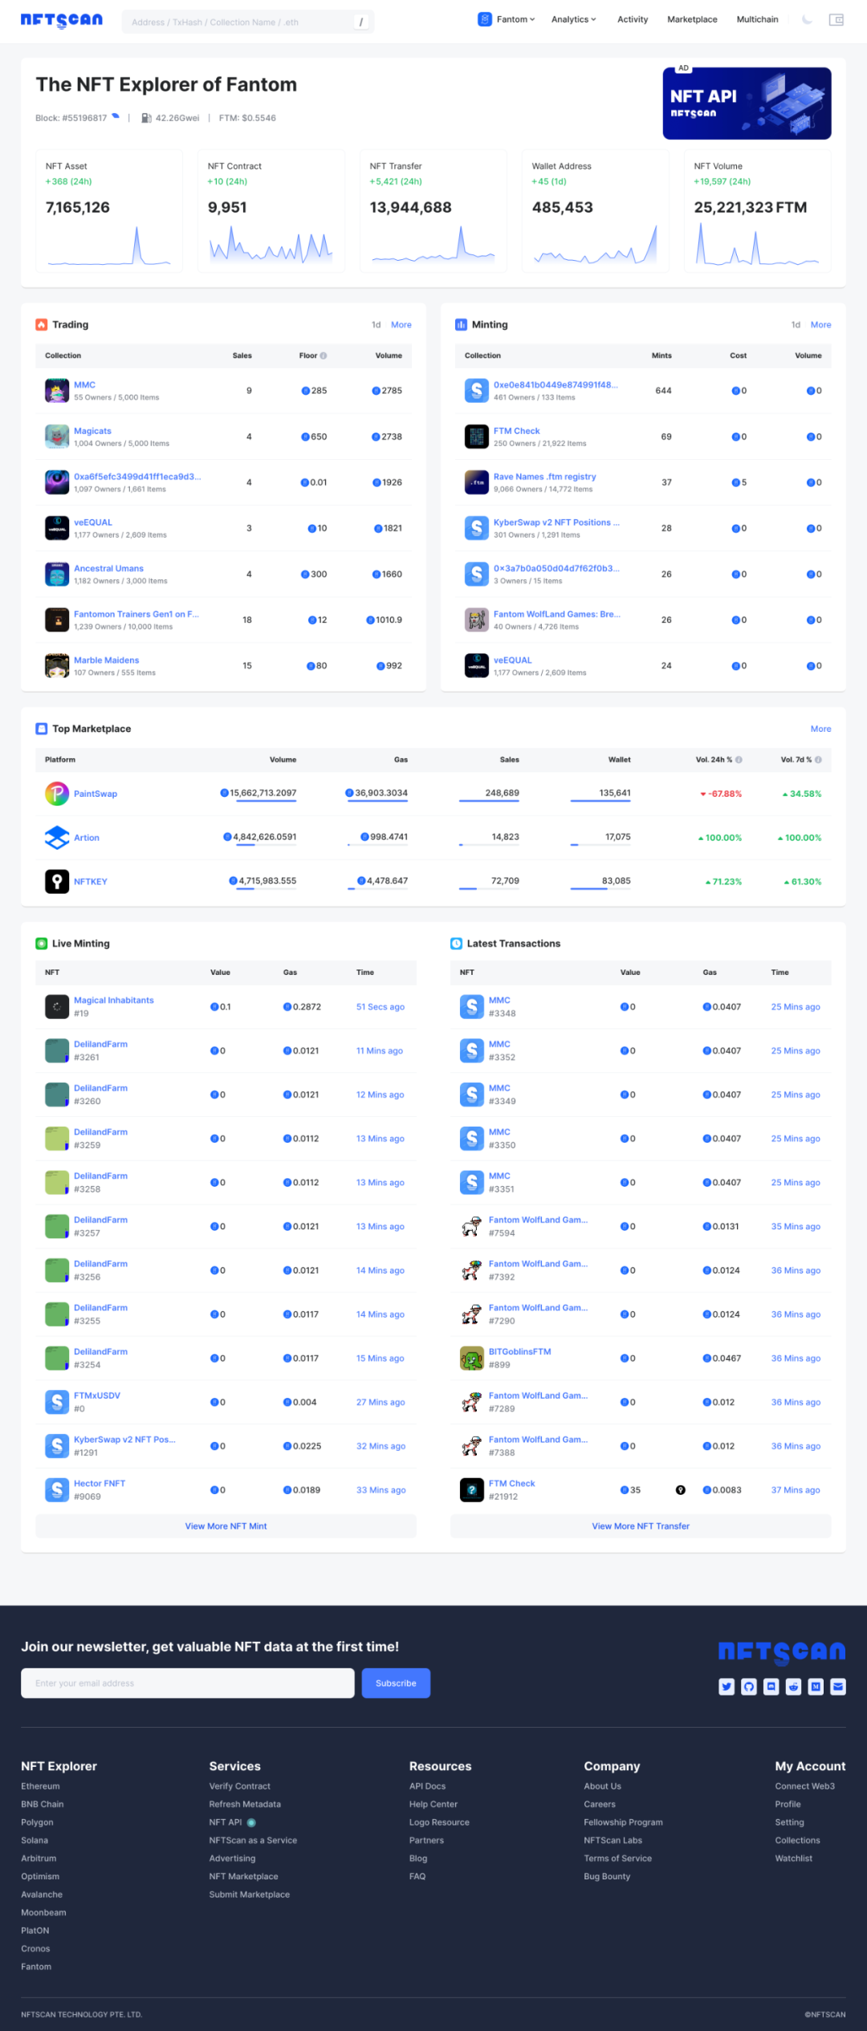Viewport: 867px width, 2031px height.
Task: Open the API Docs footer link
Action: 427,1786
